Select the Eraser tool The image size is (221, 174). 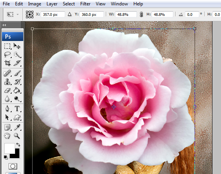[x=7, y=90]
